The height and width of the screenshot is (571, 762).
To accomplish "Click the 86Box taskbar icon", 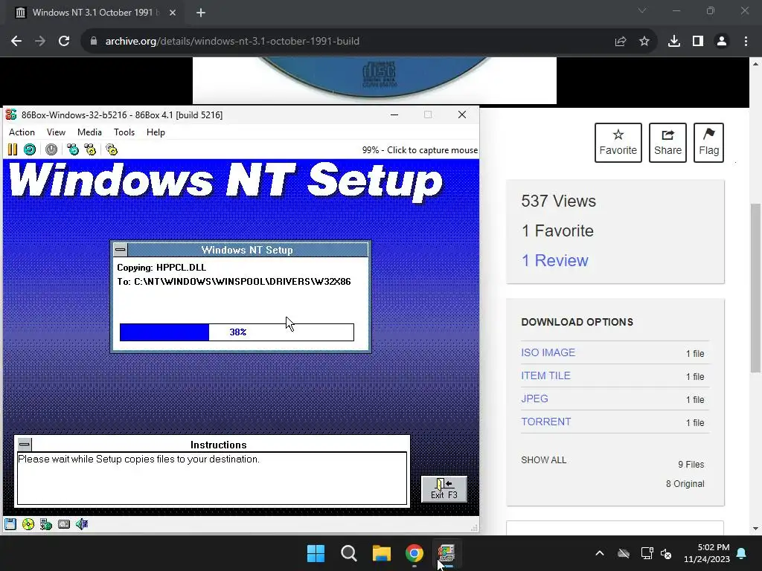I will [446, 553].
